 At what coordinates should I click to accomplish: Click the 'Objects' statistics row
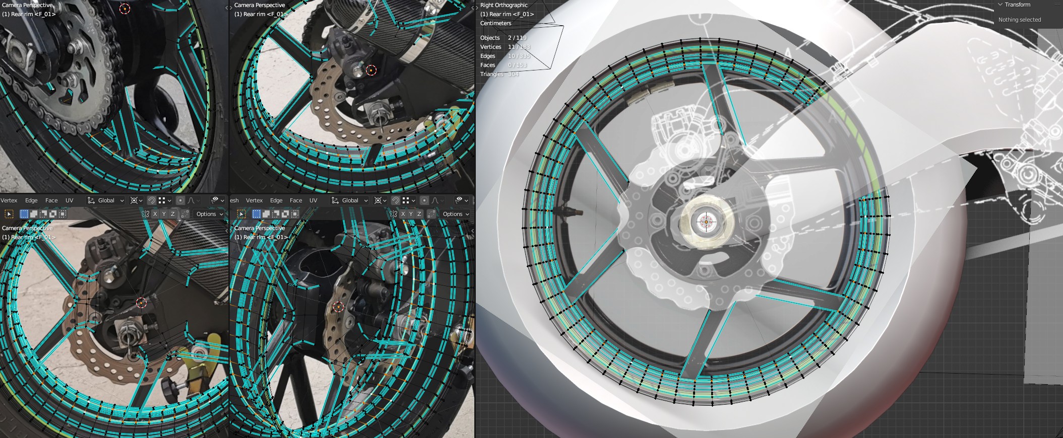(x=503, y=38)
